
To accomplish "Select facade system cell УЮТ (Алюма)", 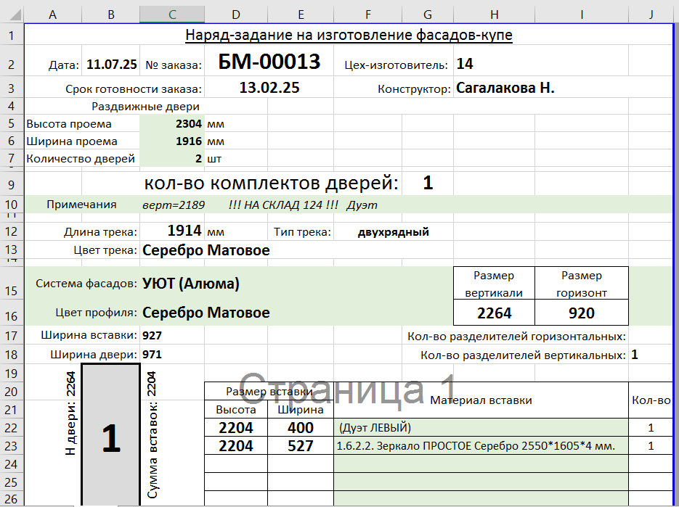I will click(191, 284).
